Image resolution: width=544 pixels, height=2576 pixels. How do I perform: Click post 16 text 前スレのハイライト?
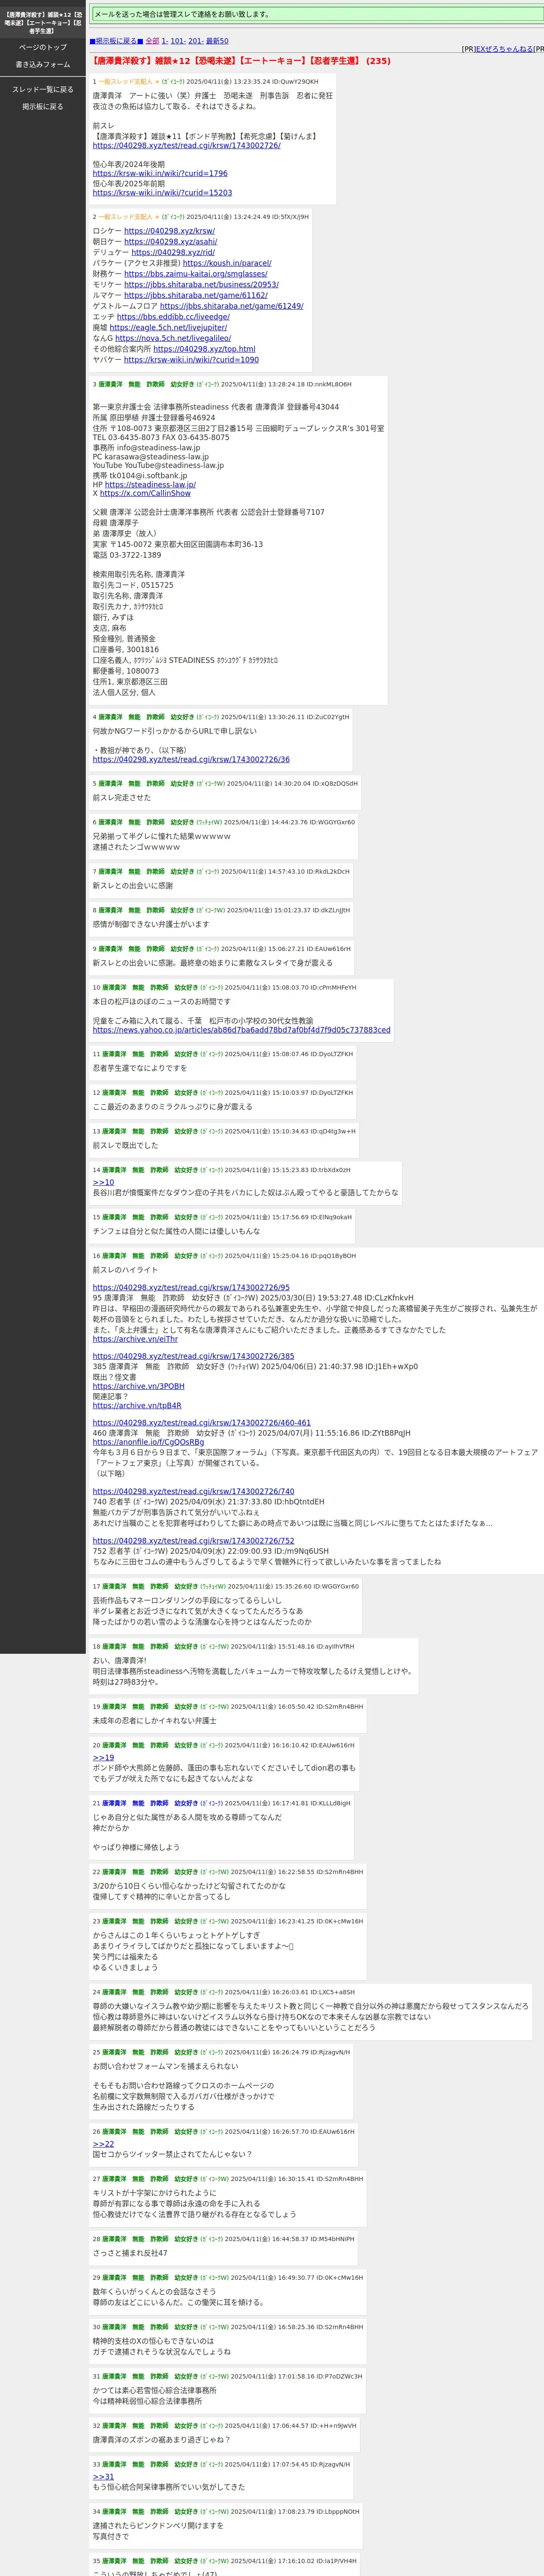tap(125, 1270)
